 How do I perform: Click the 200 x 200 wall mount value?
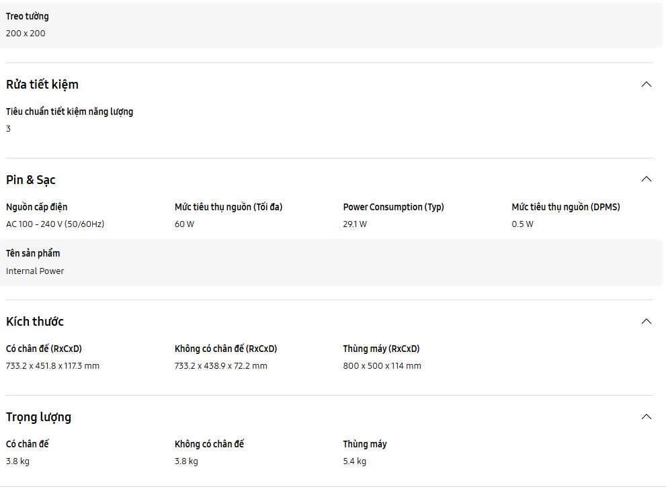26,33
